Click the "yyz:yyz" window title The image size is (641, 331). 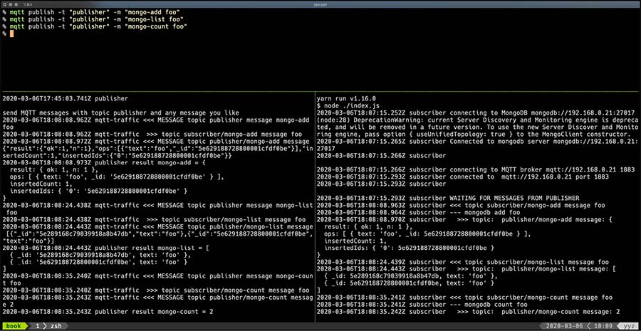[x=320, y=4]
